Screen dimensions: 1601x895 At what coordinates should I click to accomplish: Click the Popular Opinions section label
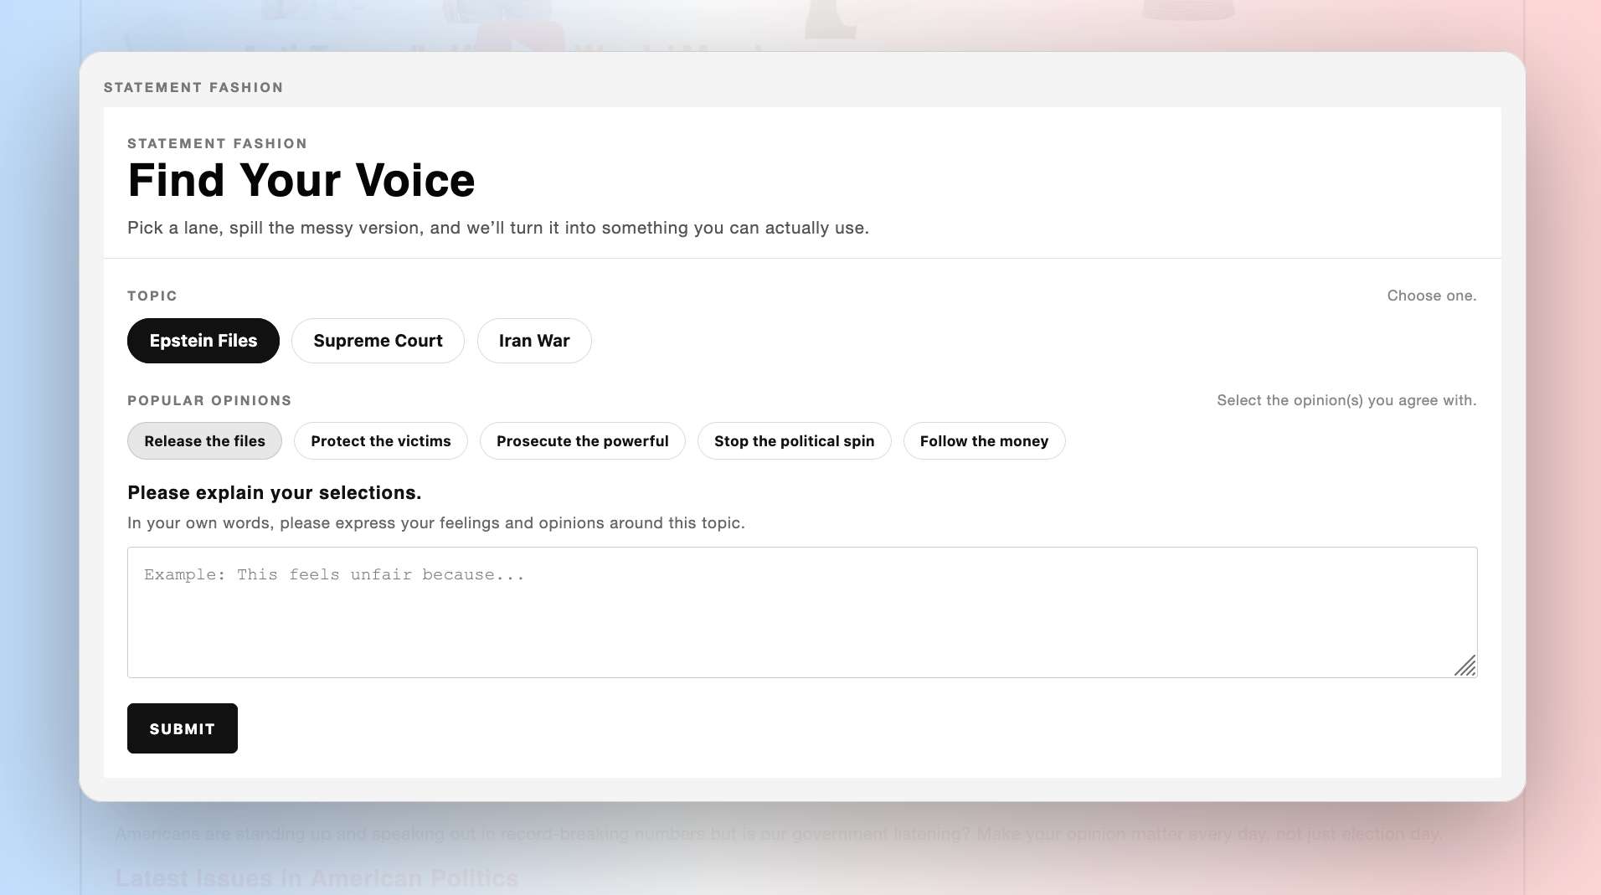tap(209, 400)
